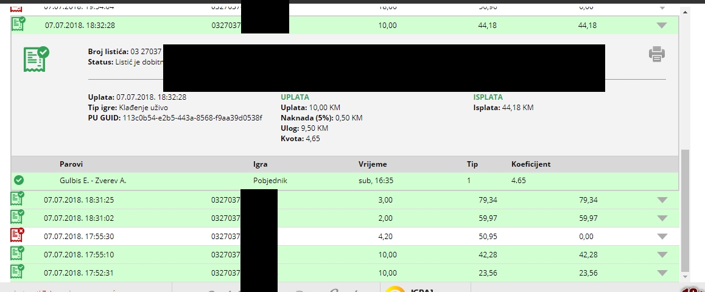Click the scrollbar down arrow
Screen dimensions: 705x292
tap(685, 276)
